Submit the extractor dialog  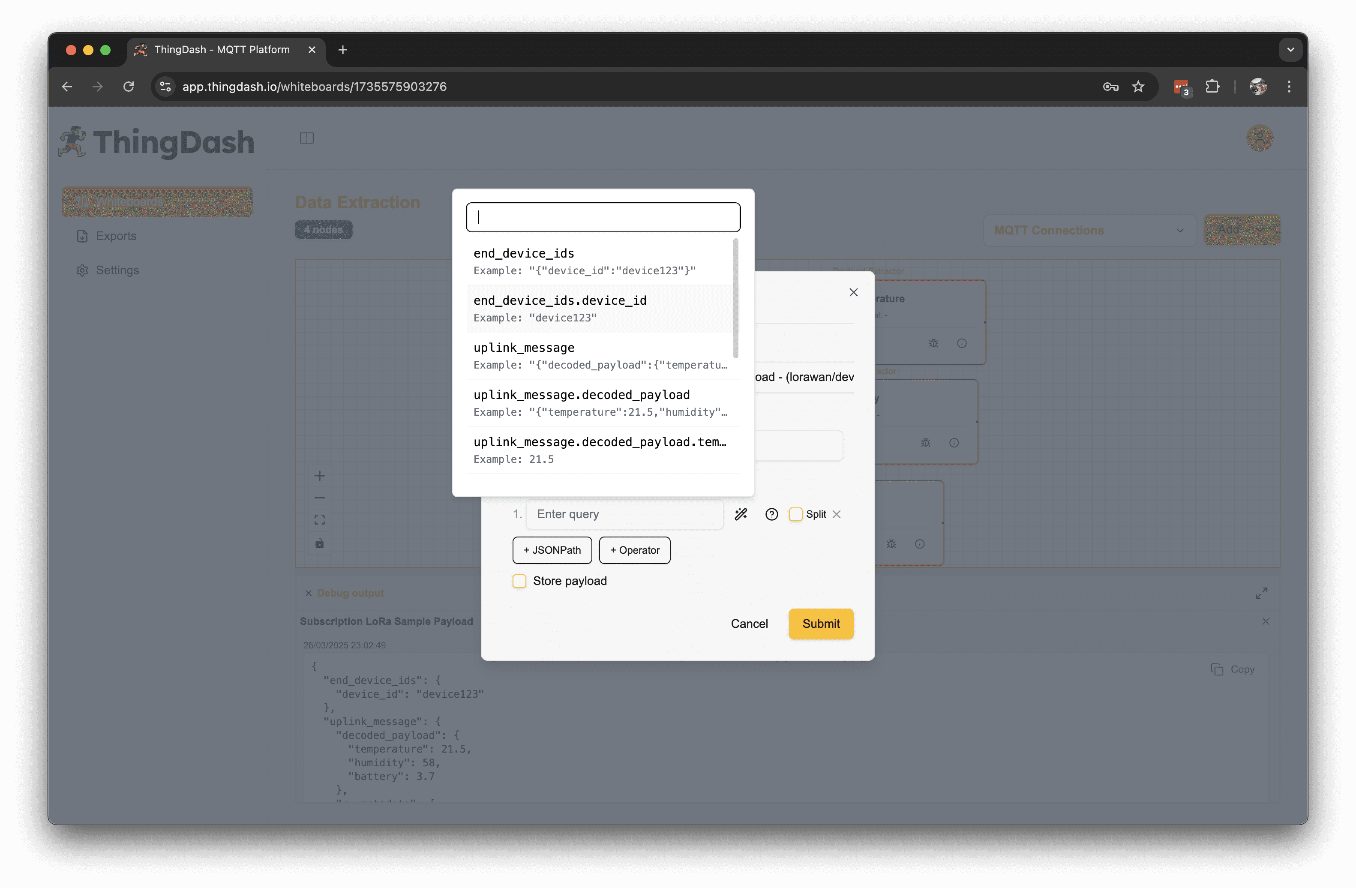coord(821,624)
